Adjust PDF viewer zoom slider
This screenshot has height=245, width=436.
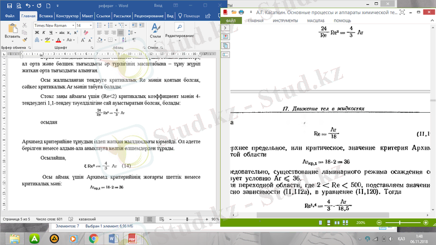click(x=402, y=223)
